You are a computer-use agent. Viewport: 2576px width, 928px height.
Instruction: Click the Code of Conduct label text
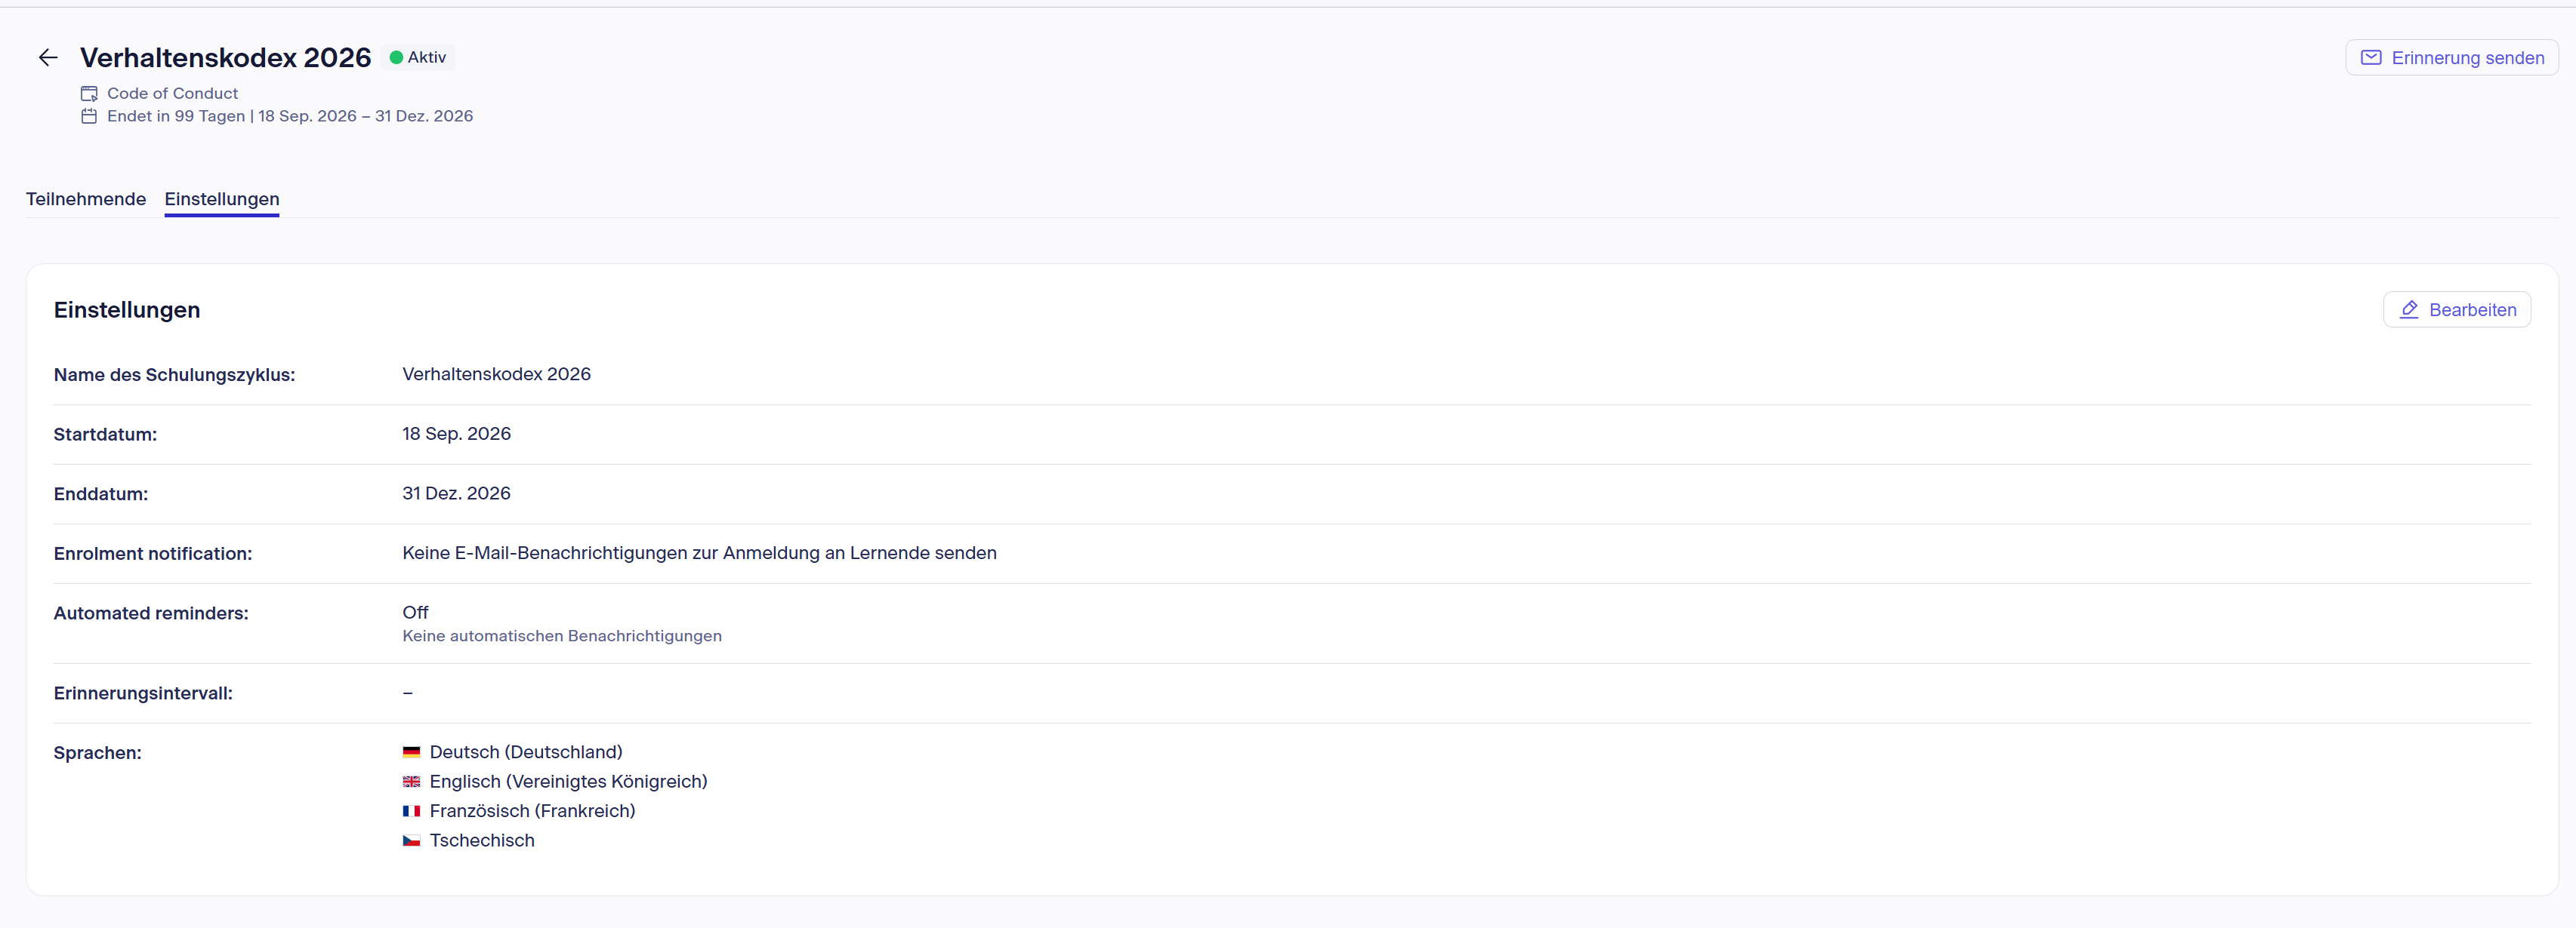(x=172, y=94)
